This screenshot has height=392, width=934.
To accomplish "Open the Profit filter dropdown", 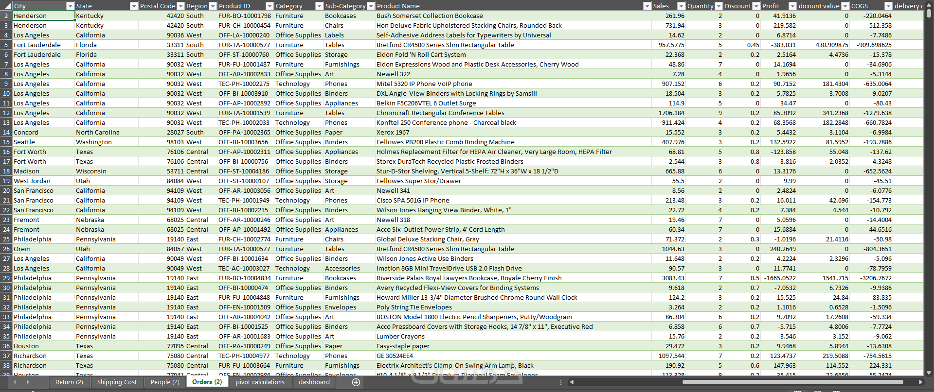I will coord(792,6).
